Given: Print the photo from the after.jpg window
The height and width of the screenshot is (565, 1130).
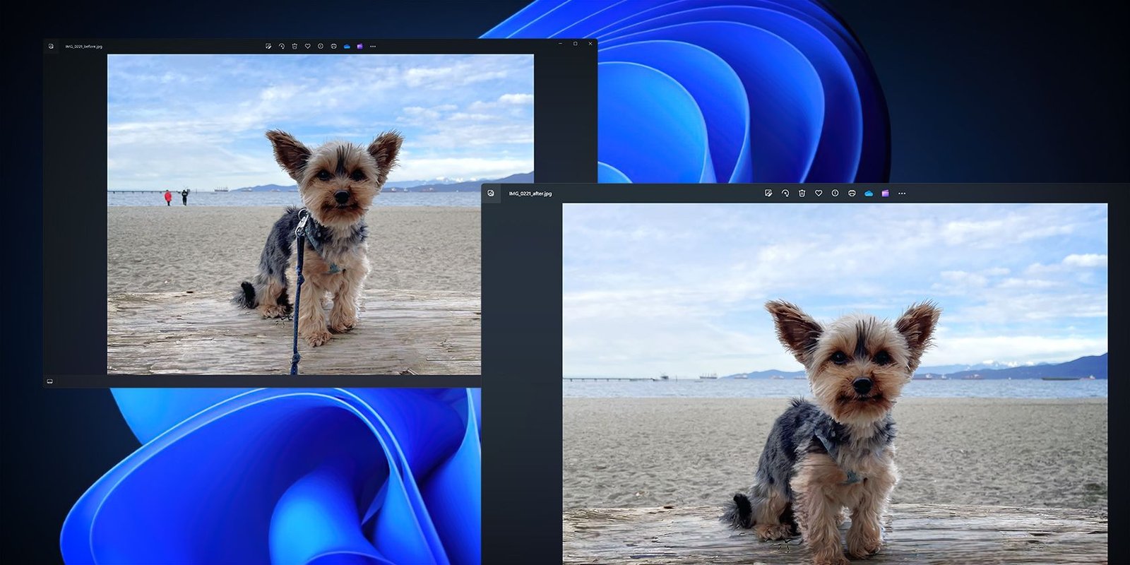Looking at the screenshot, I should pos(852,194).
